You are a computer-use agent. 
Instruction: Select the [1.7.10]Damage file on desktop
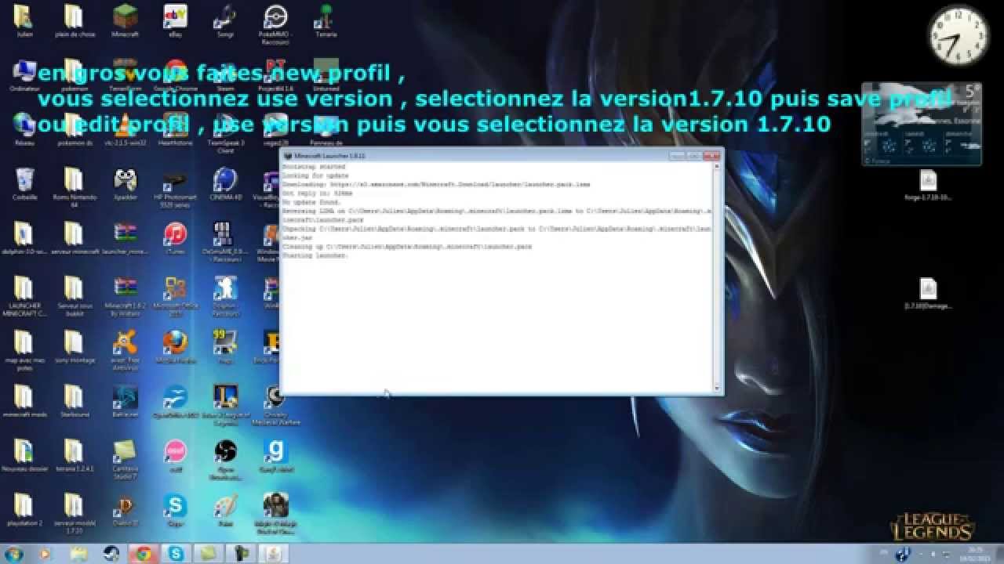coord(928,294)
